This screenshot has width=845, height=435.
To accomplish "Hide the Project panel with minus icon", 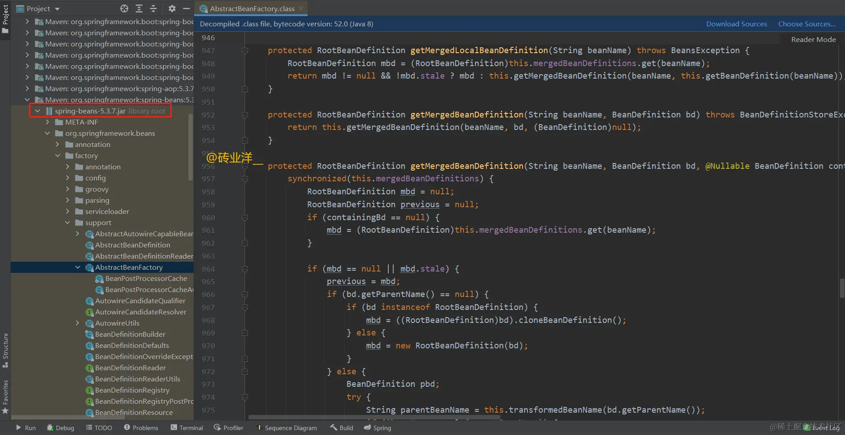I will pyautogui.click(x=186, y=8).
